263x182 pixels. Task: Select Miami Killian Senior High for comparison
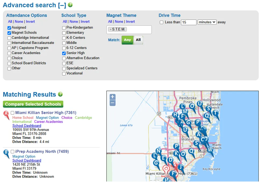[12, 113]
